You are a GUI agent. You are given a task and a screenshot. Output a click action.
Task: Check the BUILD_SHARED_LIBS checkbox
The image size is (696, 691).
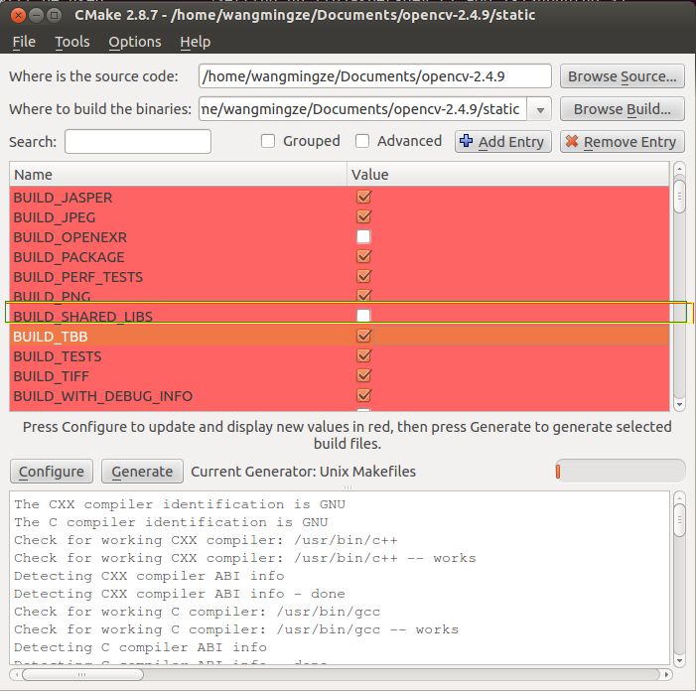click(363, 316)
